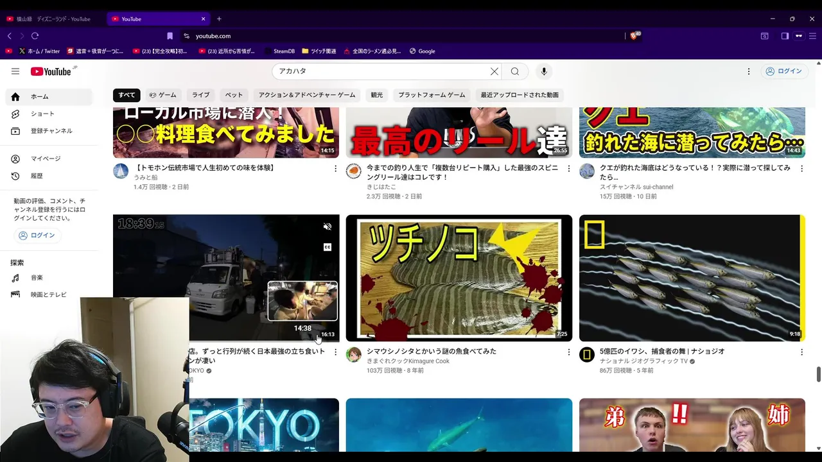Clear the search box with the X
Screen dimensions: 822x462
(x=494, y=71)
